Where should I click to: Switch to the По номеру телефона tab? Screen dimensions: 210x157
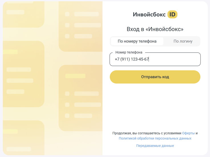pos(137,41)
